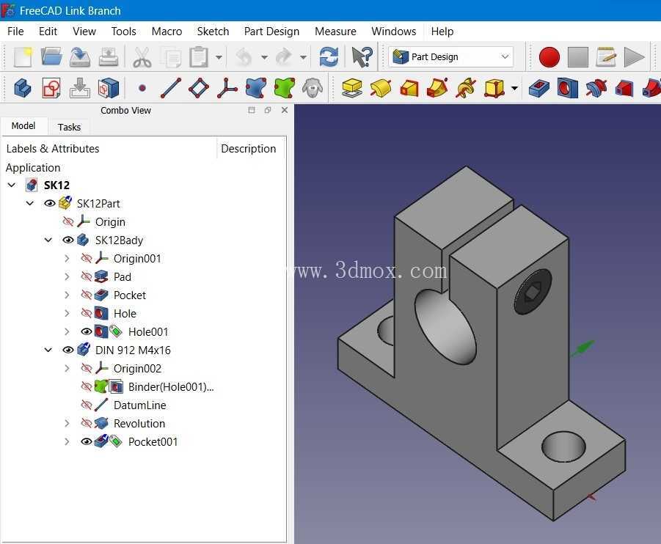Click the Paste clipboard icon
The width and height of the screenshot is (661, 544).
click(199, 57)
